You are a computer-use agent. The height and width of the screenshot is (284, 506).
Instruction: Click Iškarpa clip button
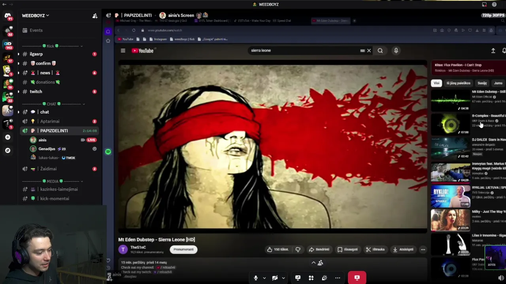tap(375, 249)
